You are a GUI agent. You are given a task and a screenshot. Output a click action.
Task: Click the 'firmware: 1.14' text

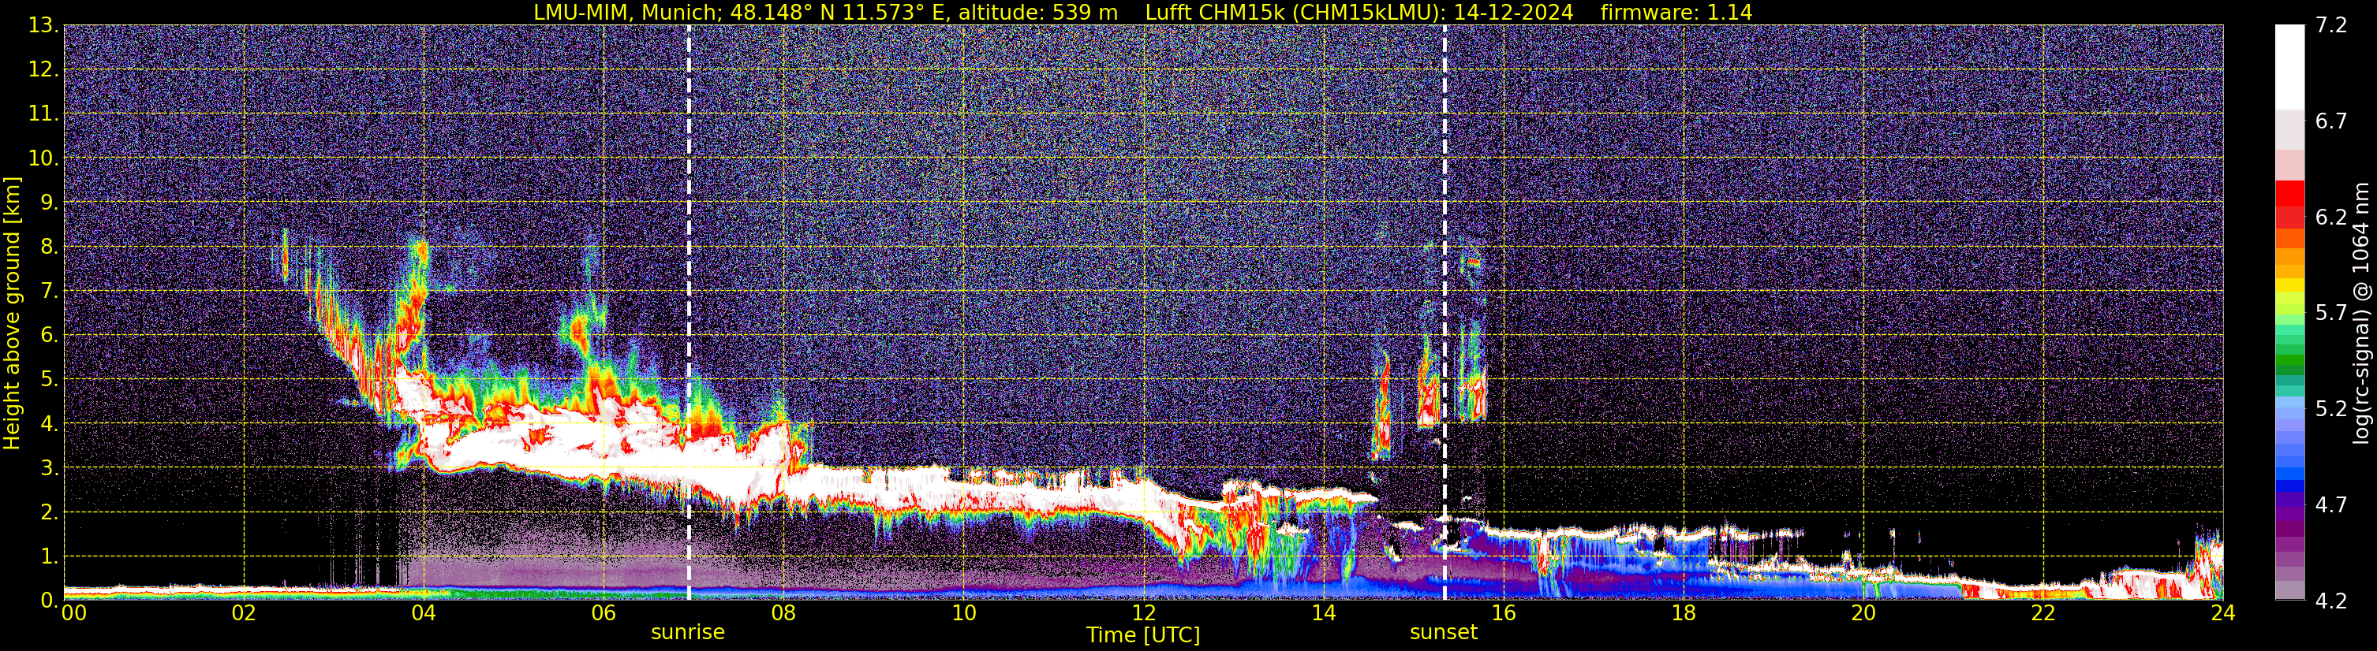(1676, 12)
